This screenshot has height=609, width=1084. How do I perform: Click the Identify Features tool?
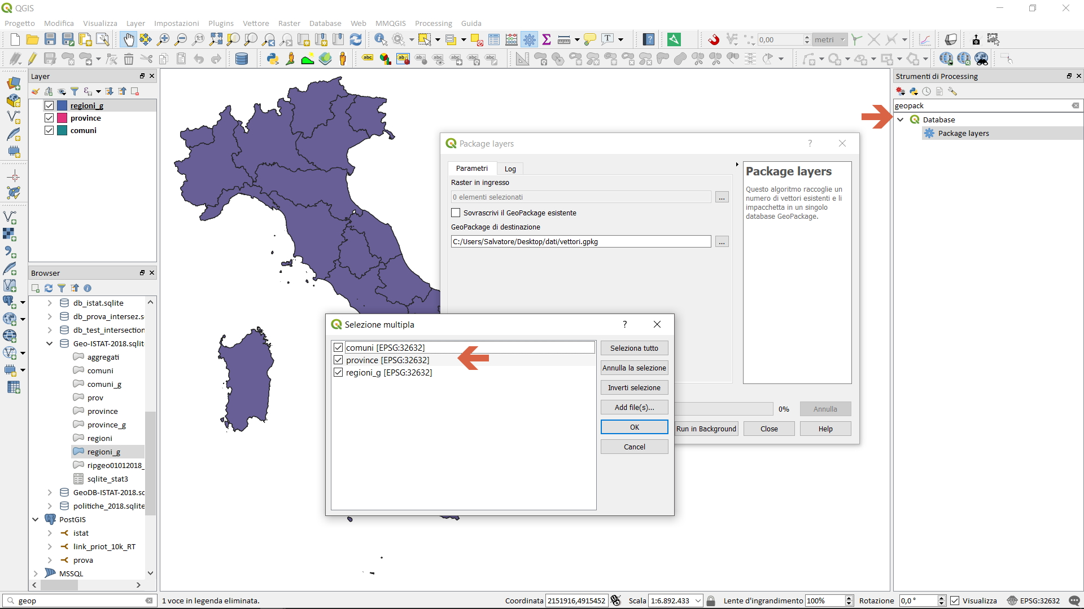click(x=381, y=39)
